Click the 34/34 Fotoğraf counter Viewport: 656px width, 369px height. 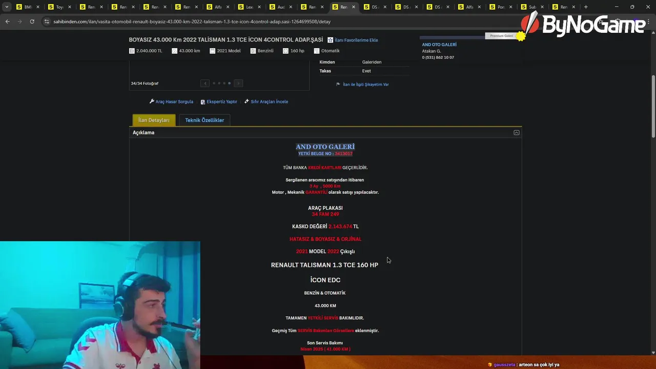tap(145, 84)
